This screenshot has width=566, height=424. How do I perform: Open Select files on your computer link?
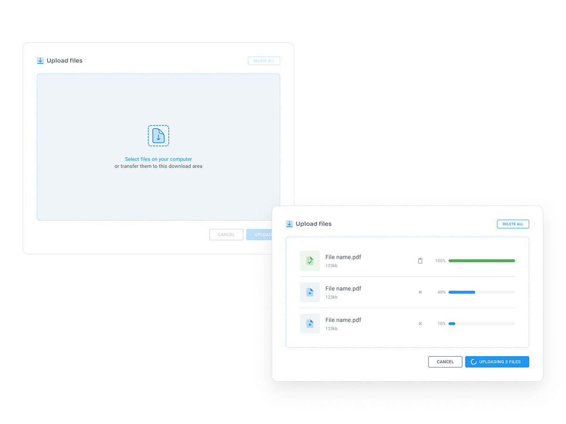pos(158,159)
